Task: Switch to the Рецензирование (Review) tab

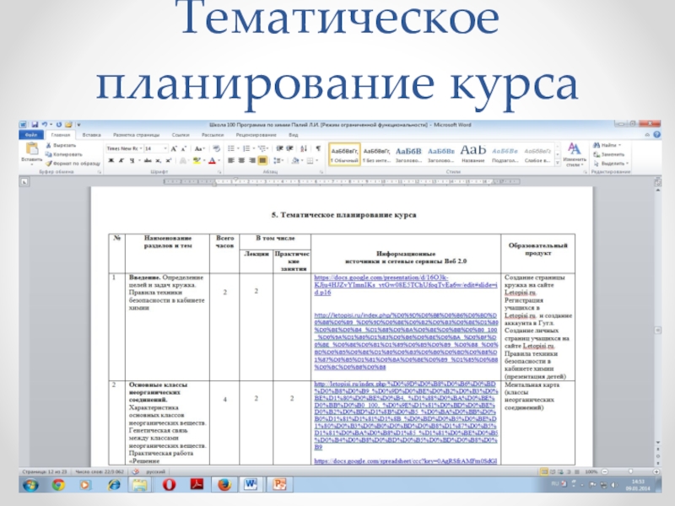Action: (256, 135)
